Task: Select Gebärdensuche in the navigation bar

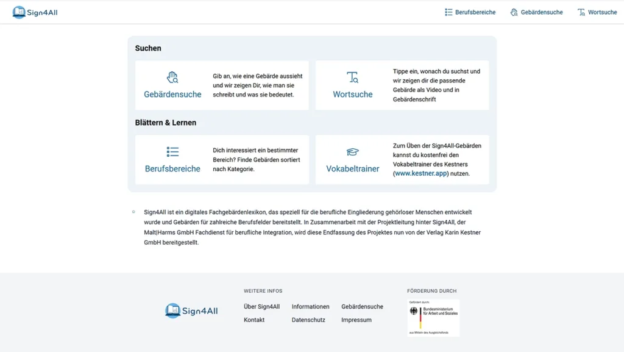Action: [541, 12]
